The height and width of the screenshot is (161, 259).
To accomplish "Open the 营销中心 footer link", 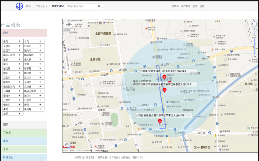I will pyautogui.click(x=137, y=158).
